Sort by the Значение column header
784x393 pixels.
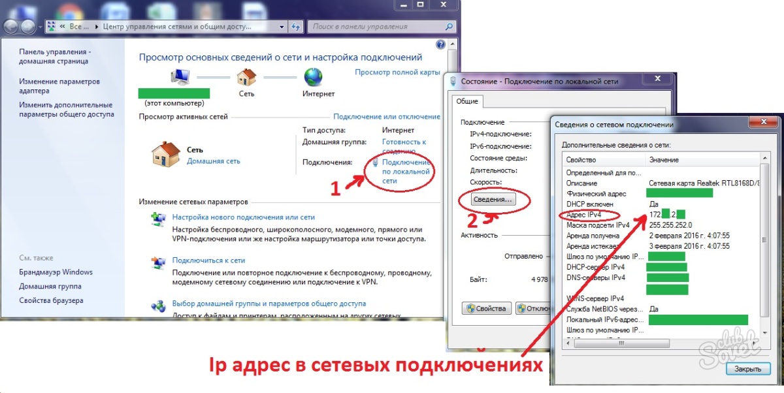[702, 160]
